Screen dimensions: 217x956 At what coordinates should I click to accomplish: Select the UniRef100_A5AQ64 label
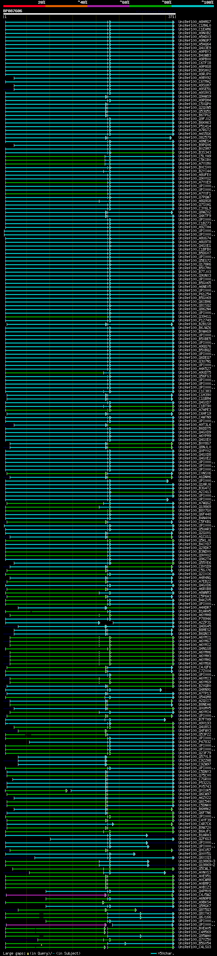[x=194, y=44]
